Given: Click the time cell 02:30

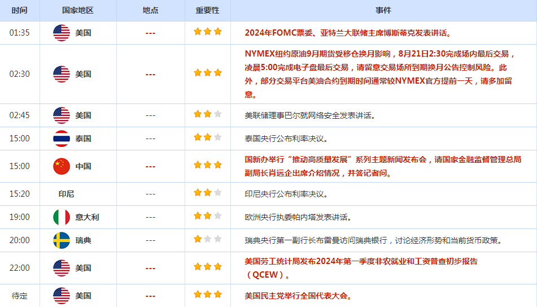Looking at the screenshot, I should click(x=20, y=74).
